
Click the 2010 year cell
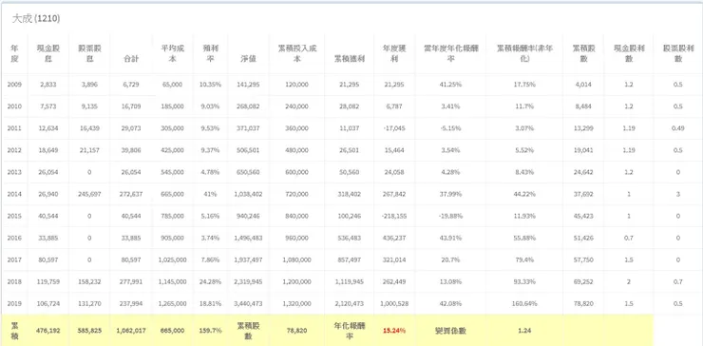click(x=15, y=106)
